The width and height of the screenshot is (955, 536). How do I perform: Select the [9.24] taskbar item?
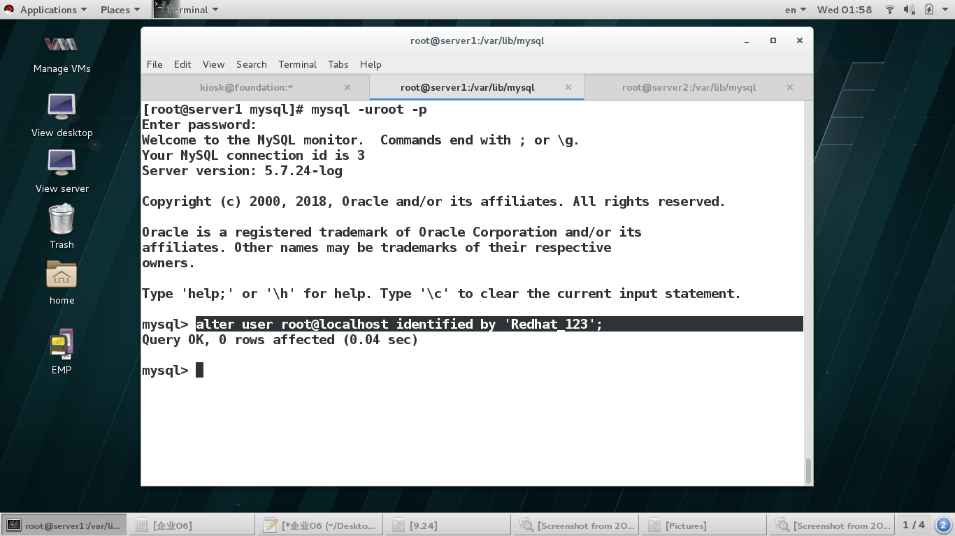(x=449, y=525)
